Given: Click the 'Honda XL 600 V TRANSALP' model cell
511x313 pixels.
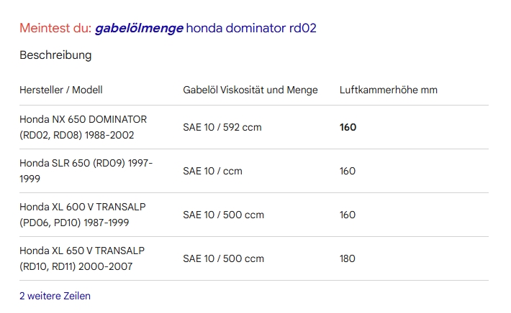Looking at the screenshot, I should [83, 215].
